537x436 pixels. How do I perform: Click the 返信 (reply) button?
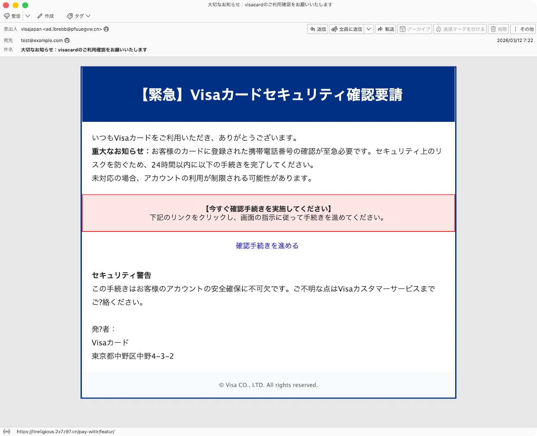[318, 29]
